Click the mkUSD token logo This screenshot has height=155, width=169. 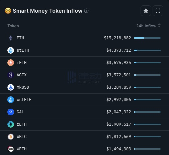tap(11, 87)
